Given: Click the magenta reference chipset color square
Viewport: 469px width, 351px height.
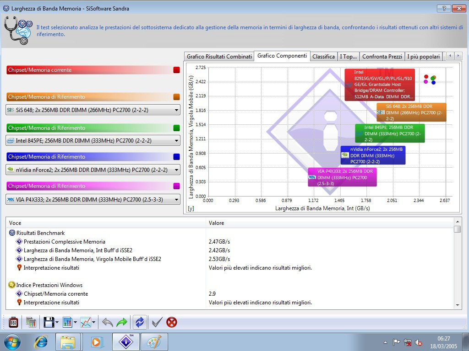Looking at the screenshot, I should point(176,186).
